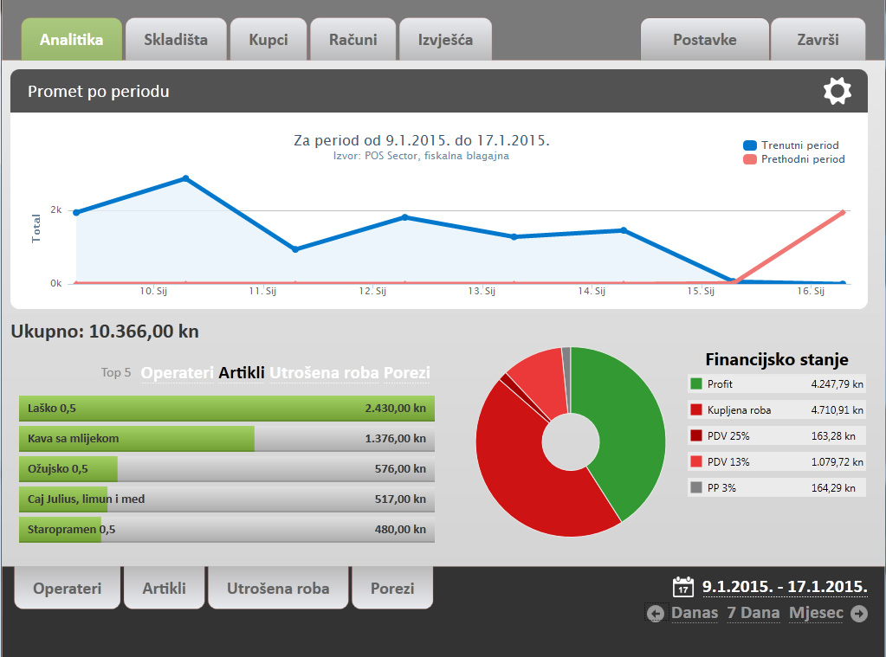
Task: Show Top 5 Utrošena roba list
Action: [324, 373]
